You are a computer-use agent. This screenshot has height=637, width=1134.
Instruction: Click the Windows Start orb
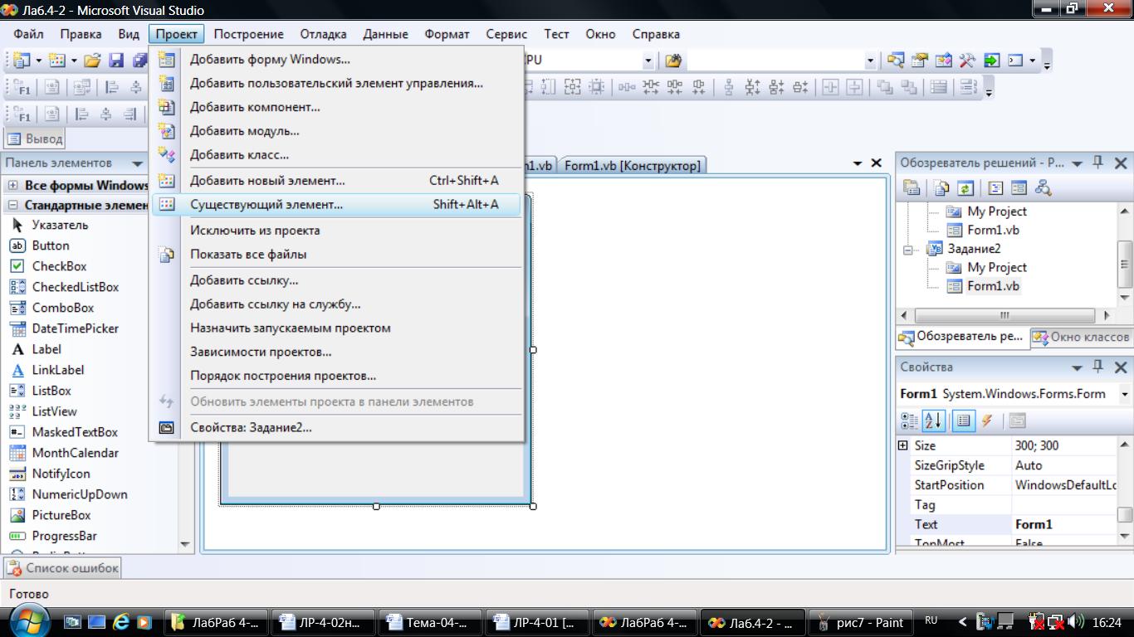[29, 620]
